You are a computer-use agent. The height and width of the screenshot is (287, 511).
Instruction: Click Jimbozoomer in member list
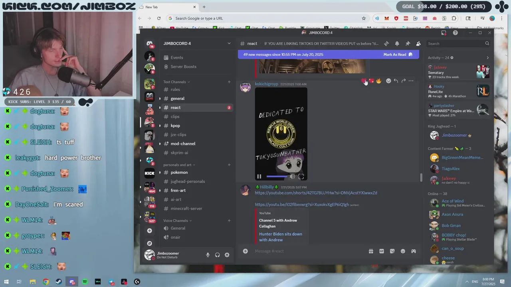tap(454, 136)
